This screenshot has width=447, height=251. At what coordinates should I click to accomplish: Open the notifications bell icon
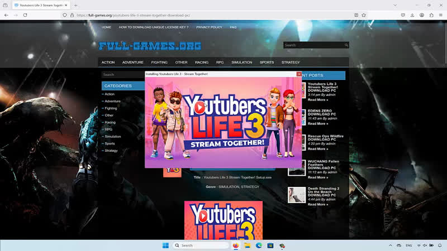click(440, 245)
